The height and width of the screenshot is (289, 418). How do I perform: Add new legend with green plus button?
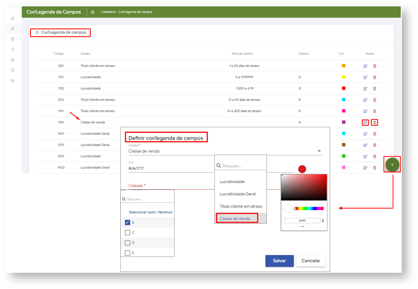[x=392, y=164]
